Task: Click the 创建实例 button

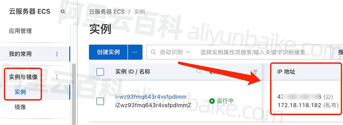Action: pyautogui.click(x=108, y=52)
